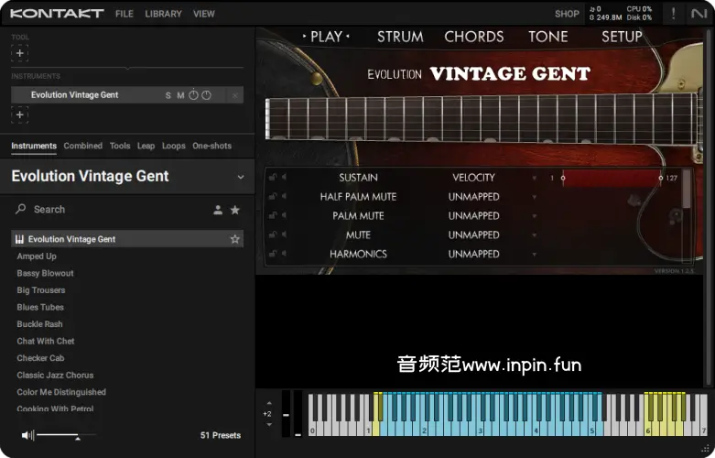Remove the Evolution Vintage Gent instrument with X

coord(235,95)
